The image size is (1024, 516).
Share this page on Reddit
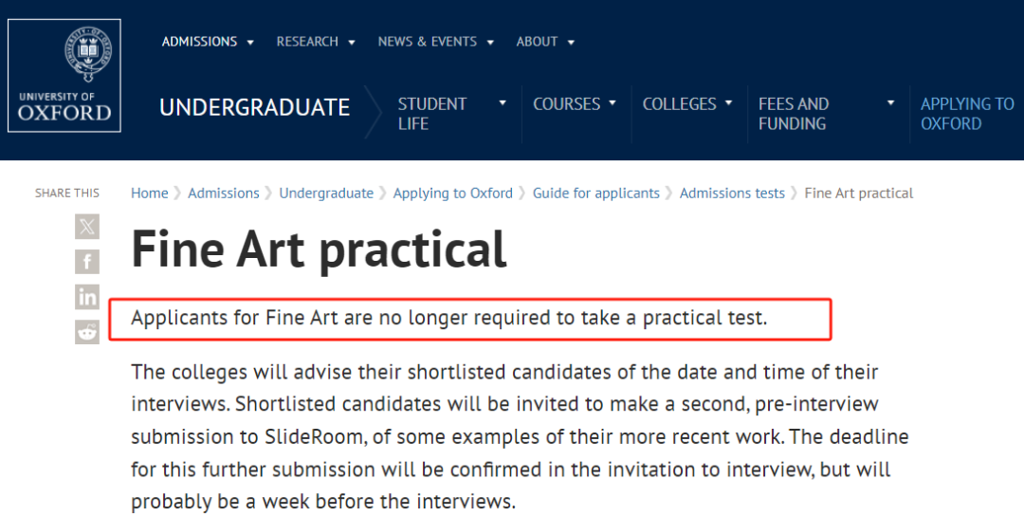point(87,332)
